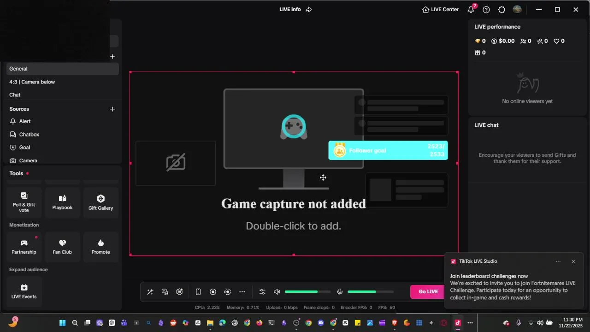Open the settings hexagon icon in title bar
Screen dimensions: 590x332
pos(501,9)
